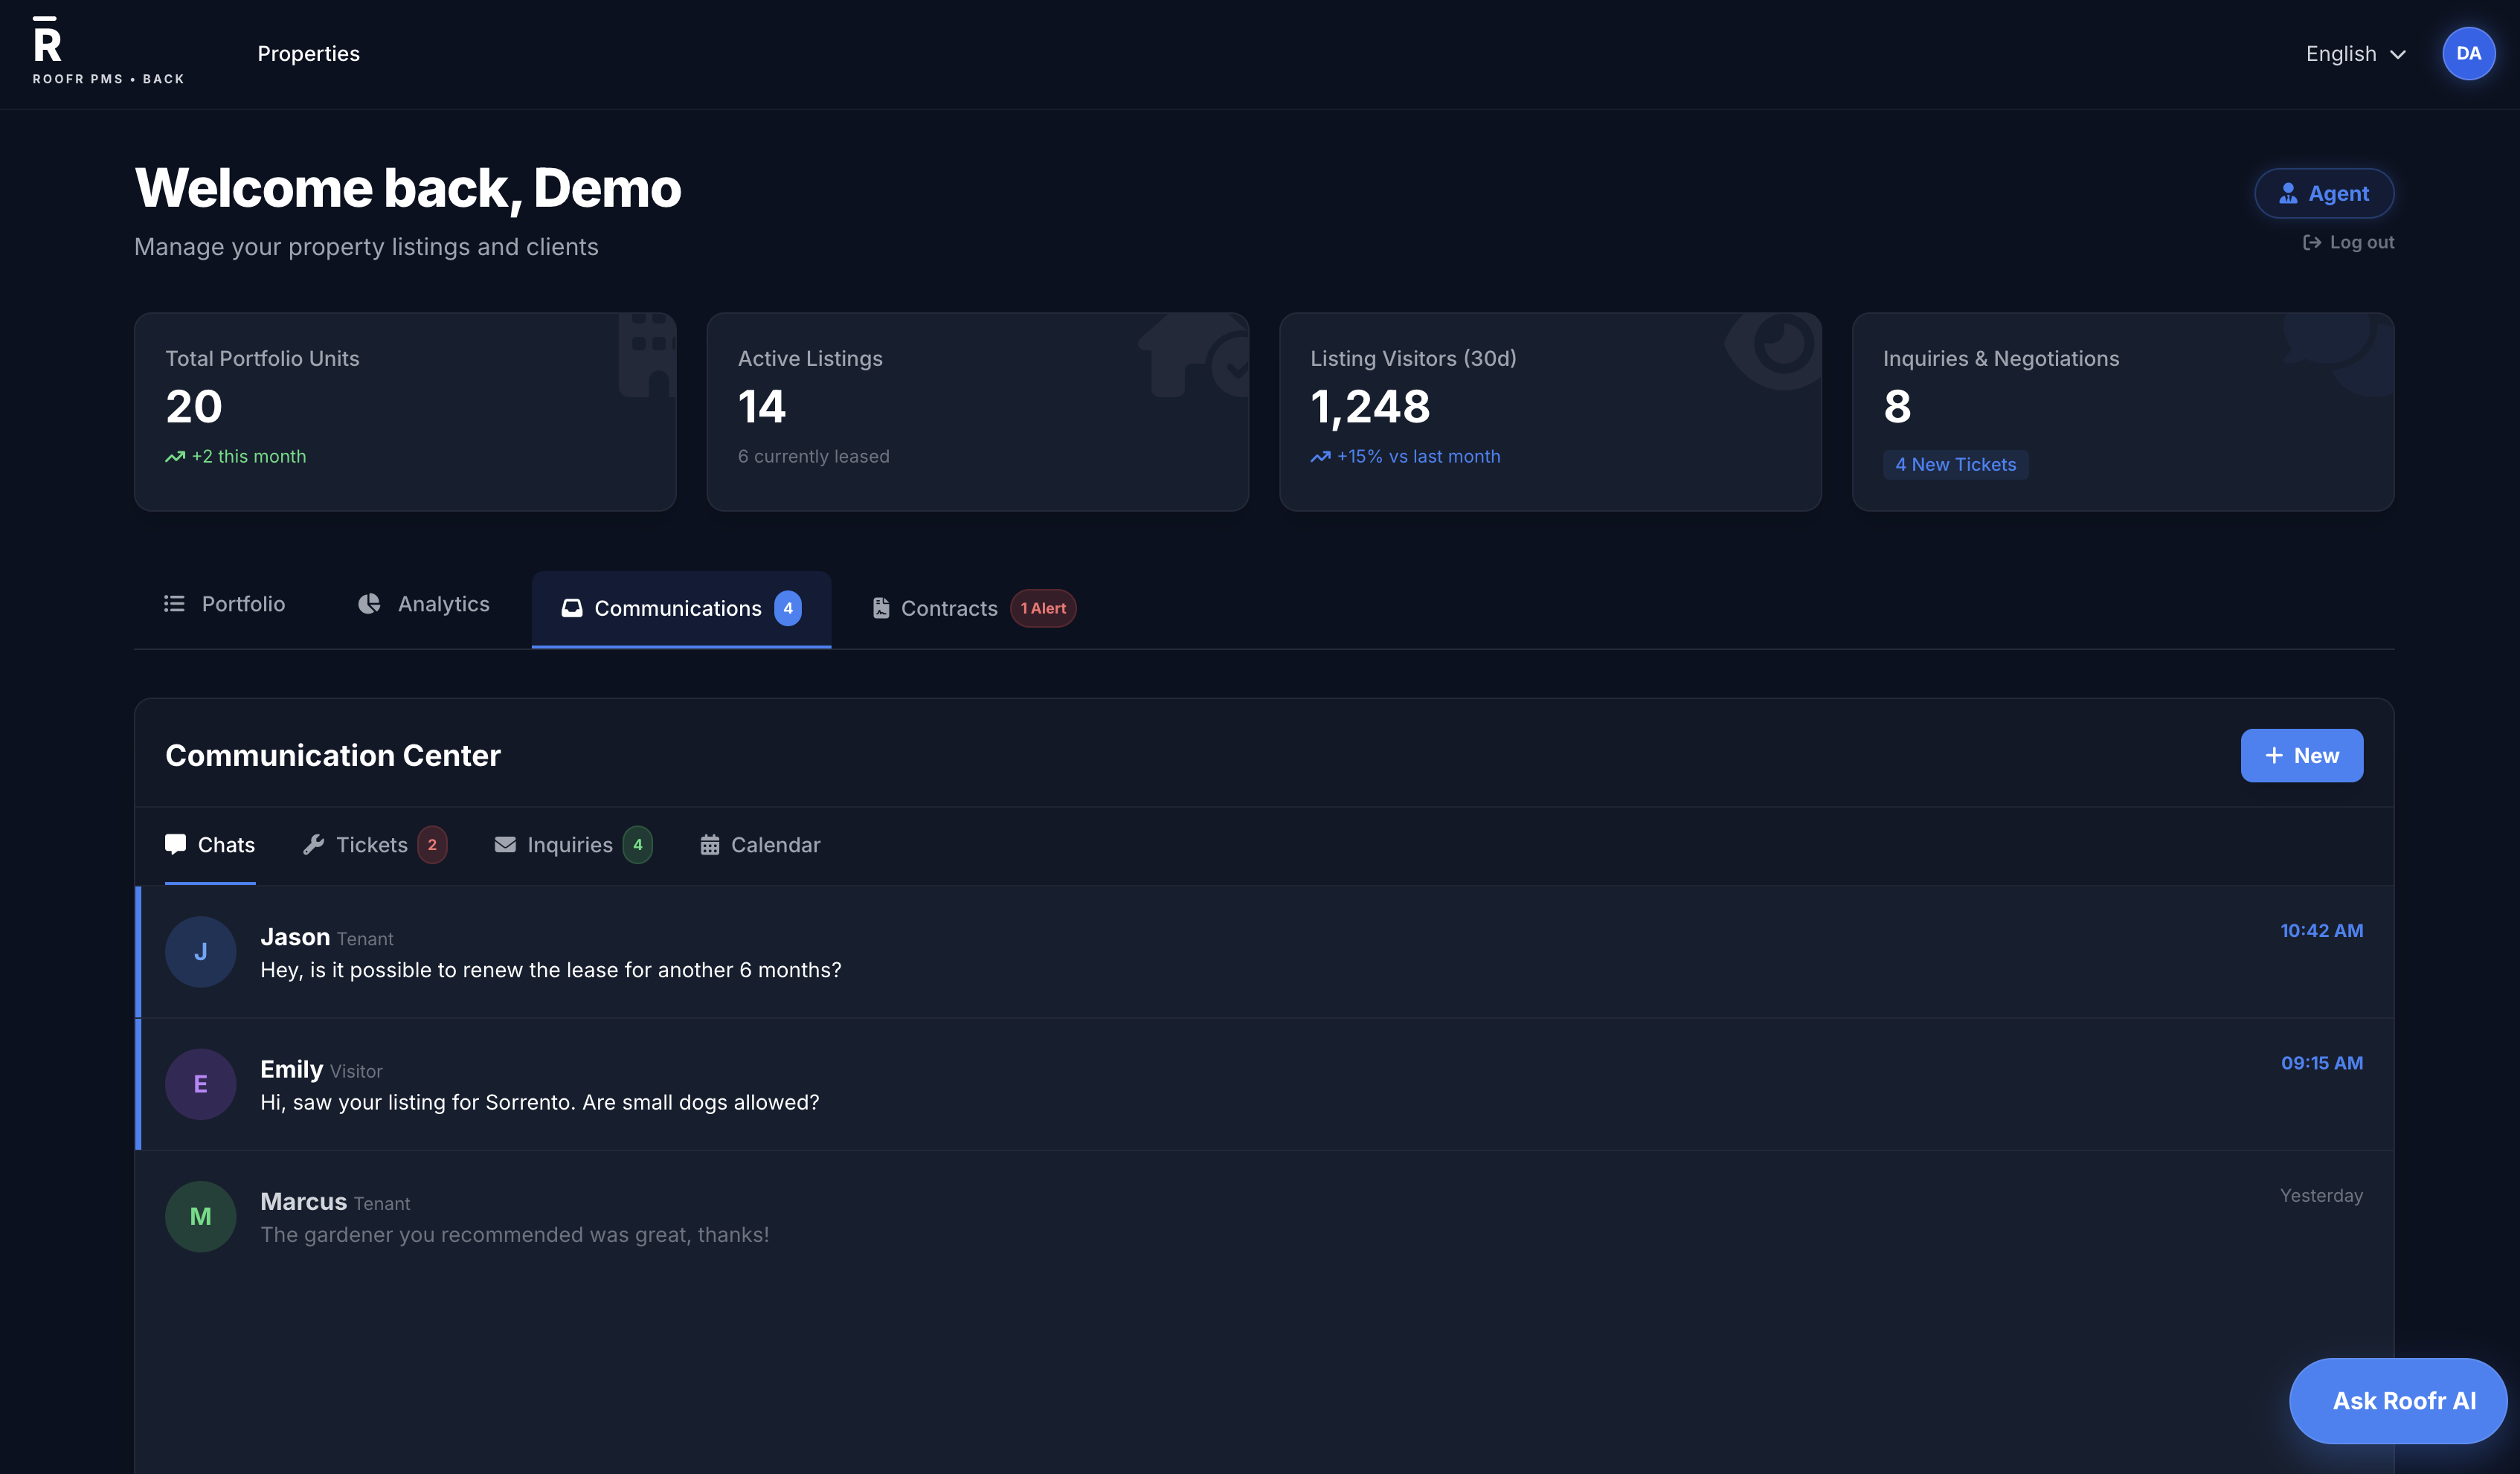The image size is (2520, 1474).
Task: Click Jason's J avatar circle
Action: (x=200, y=951)
